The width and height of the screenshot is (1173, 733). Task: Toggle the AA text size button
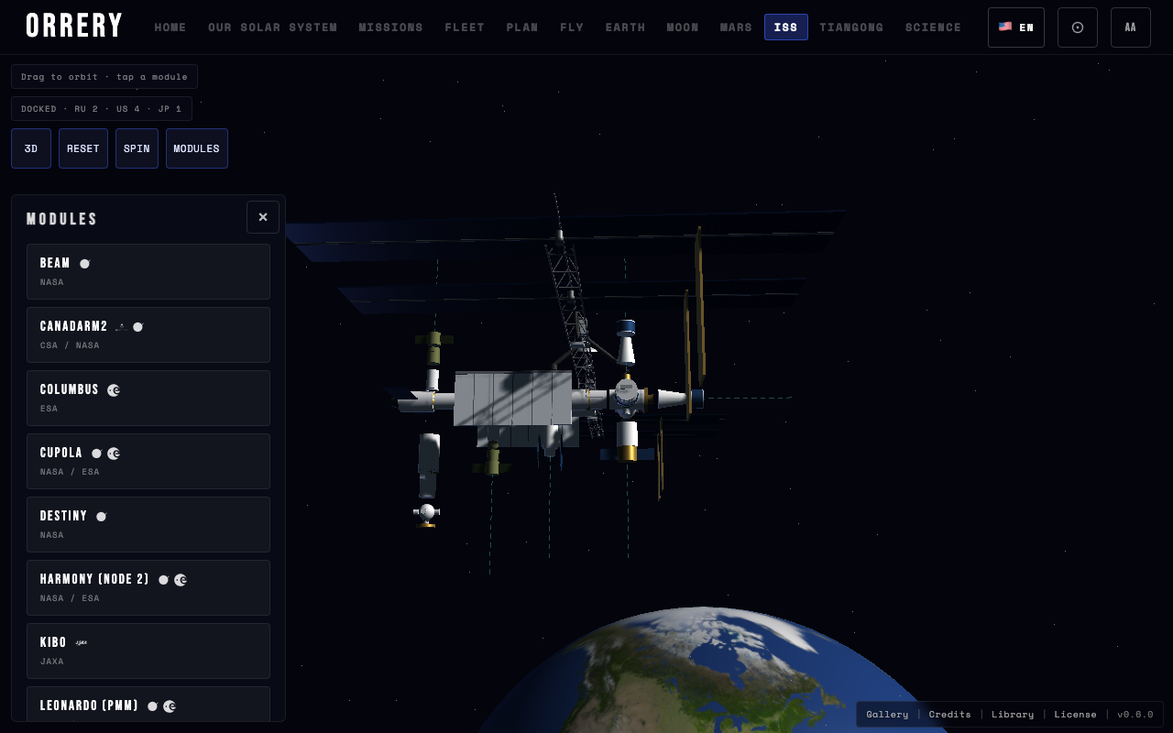(x=1131, y=27)
